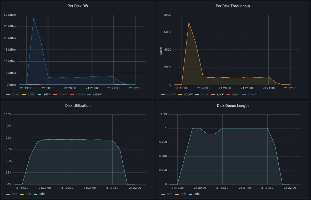Click sda-w orange swatch in Per Disk BW legend
Viewport: 311px width, 200px height.
(x=55, y=95)
